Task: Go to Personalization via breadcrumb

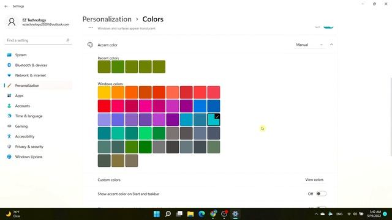Action: (107, 19)
